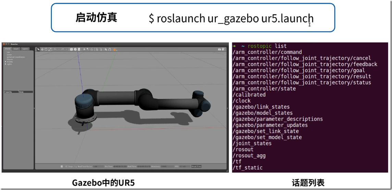This screenshot has height=190, width=392.
Task: Select Scene in the World tree
Action: pos(9,55)
